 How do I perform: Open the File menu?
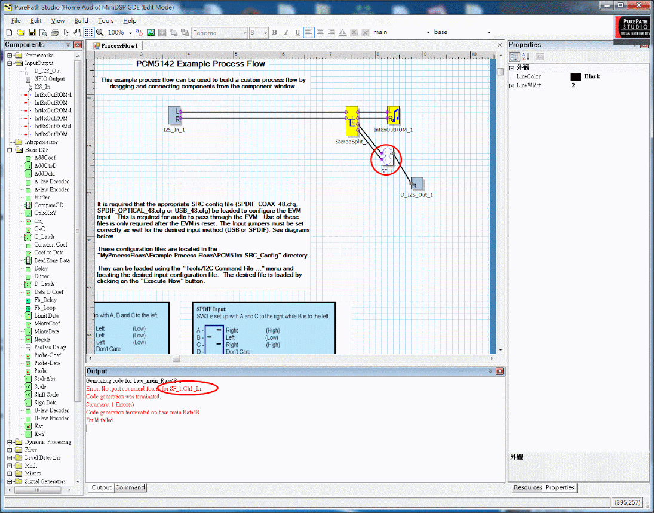16,20
